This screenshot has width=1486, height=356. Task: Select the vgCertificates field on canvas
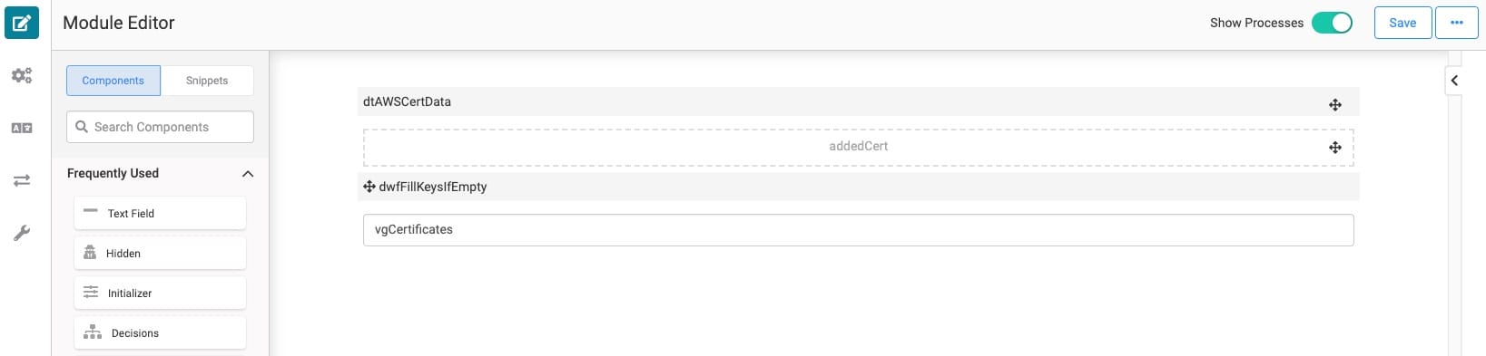(x=858, y=230)
